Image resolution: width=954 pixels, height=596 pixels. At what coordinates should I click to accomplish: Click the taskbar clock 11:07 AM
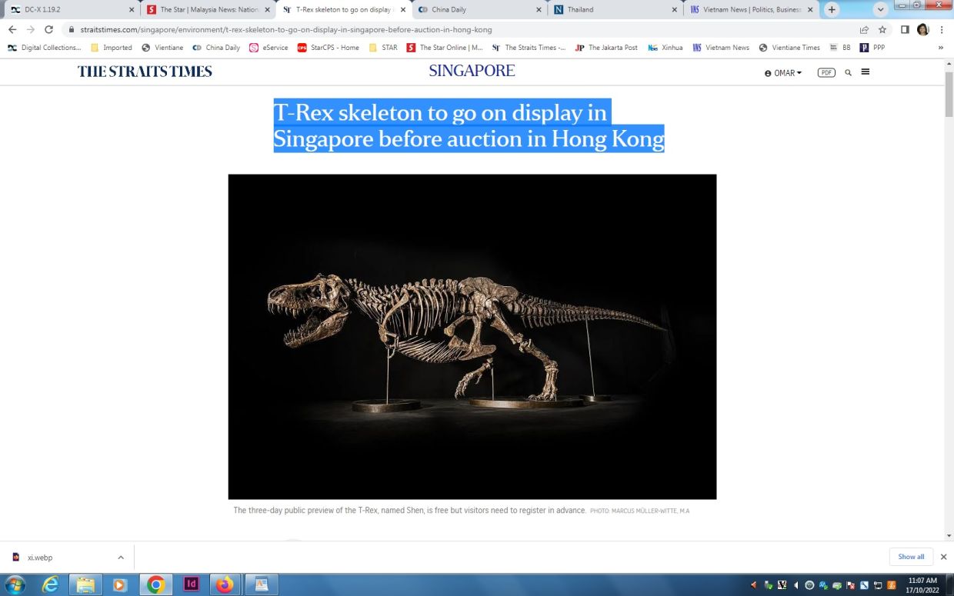pyautogui.click(x=922, y=584)
